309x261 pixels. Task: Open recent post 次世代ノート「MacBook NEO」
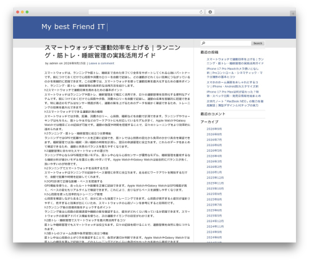coord(235,103)
